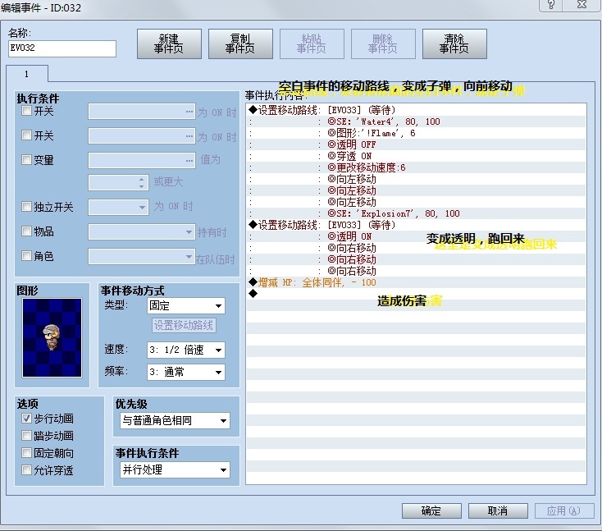
Task: Select the 更改移动速度:6 command line
Action: pos(416,167)
